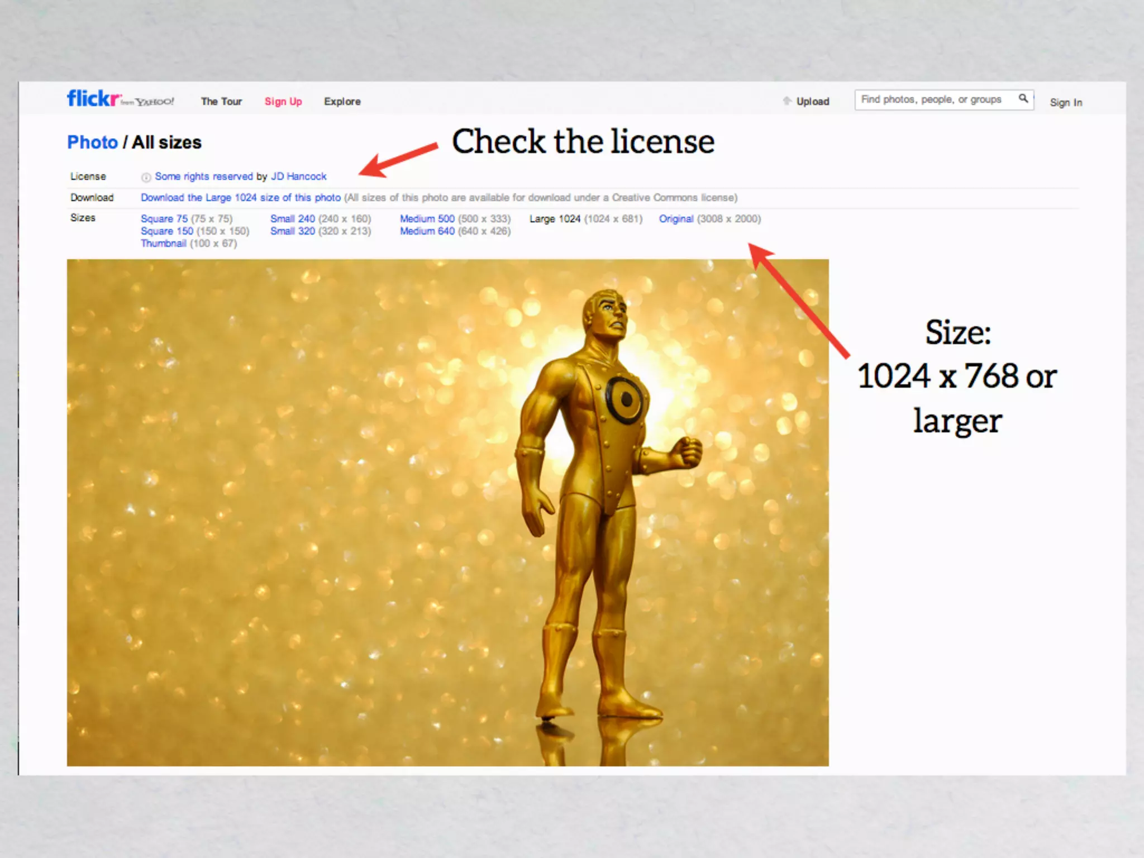Download the Large 1024 size photo
The height and width of the screenshot is (858, 1144).
(x=241, y=198)
